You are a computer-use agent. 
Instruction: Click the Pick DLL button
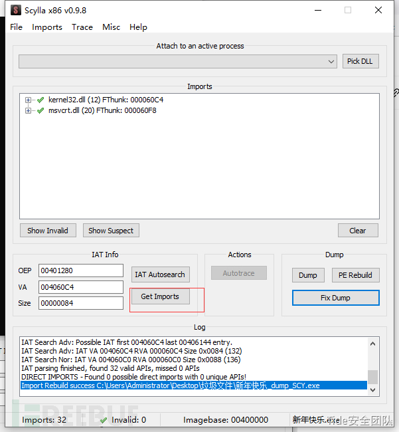click(360, 61)
